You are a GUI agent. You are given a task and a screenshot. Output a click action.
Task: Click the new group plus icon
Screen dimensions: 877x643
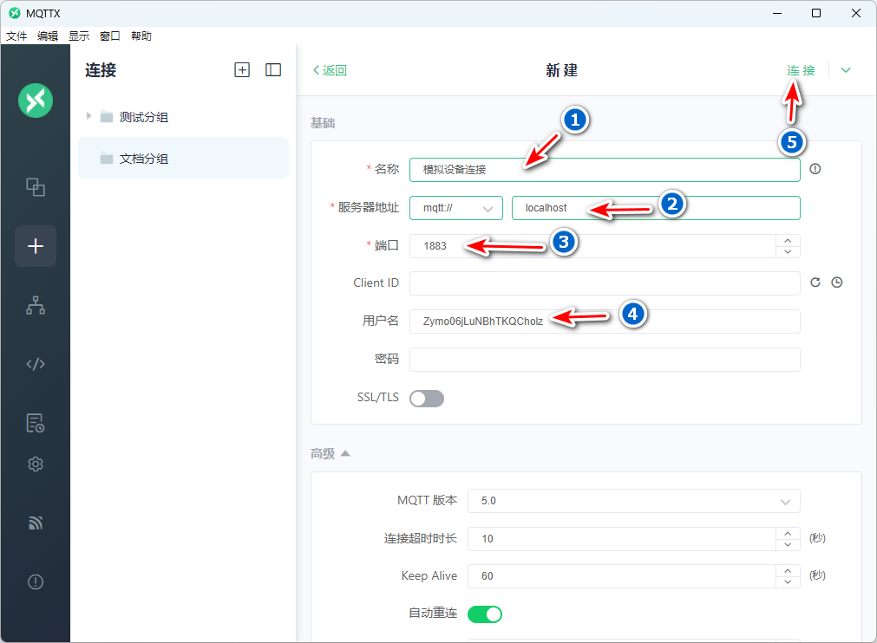(242, 70)
